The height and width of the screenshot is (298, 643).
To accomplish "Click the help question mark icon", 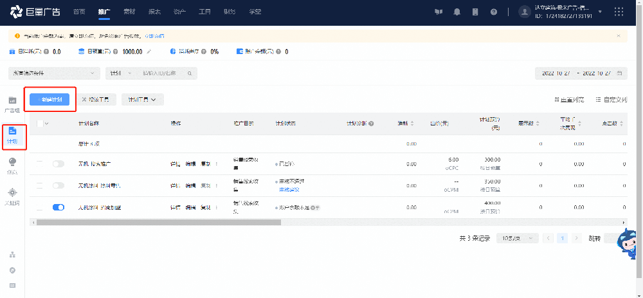I will (x=493, y=12).
